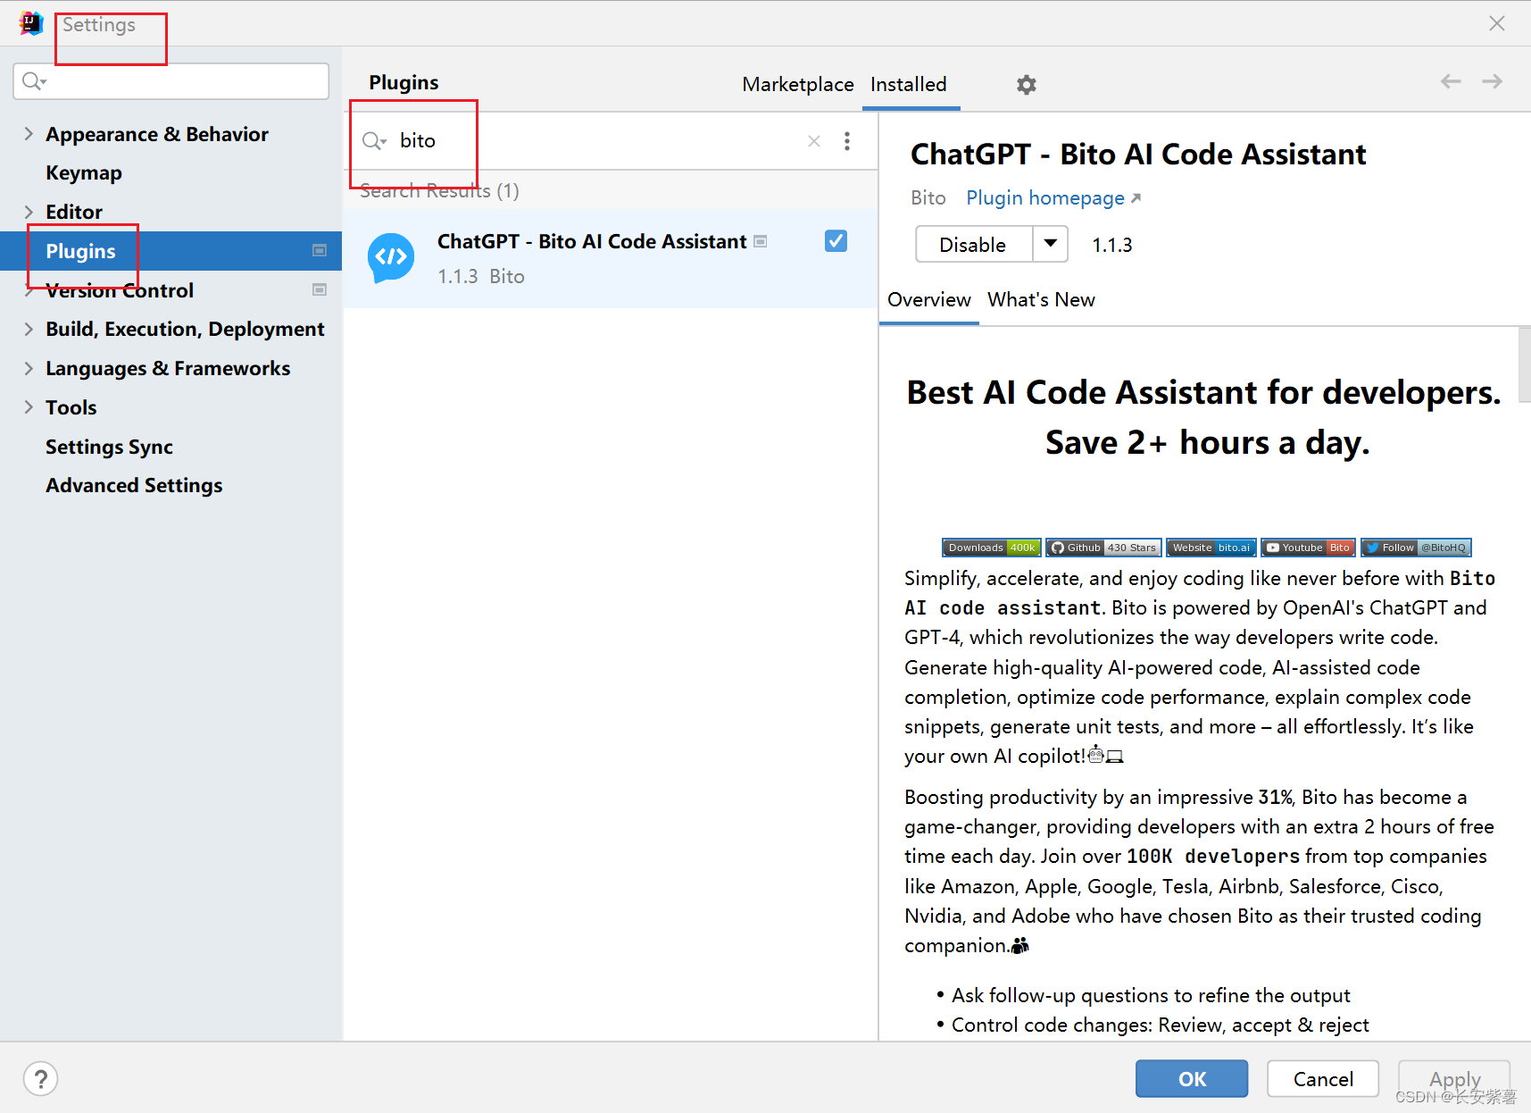
Task: Open Advanced Settings page
Action: tap(134, 485)
